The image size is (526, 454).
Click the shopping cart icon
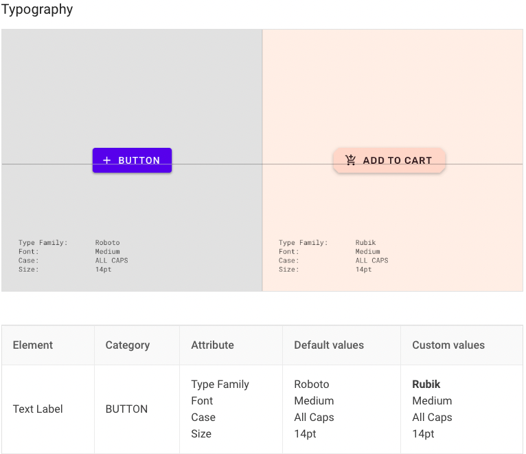pos(351,160)
